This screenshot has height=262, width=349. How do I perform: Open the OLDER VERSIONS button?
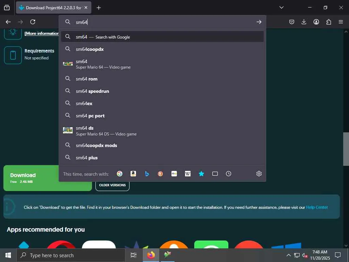(x=112, y=185)
